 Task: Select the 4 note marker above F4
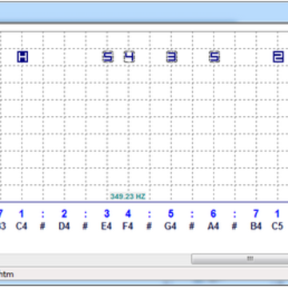pos(129,57)
